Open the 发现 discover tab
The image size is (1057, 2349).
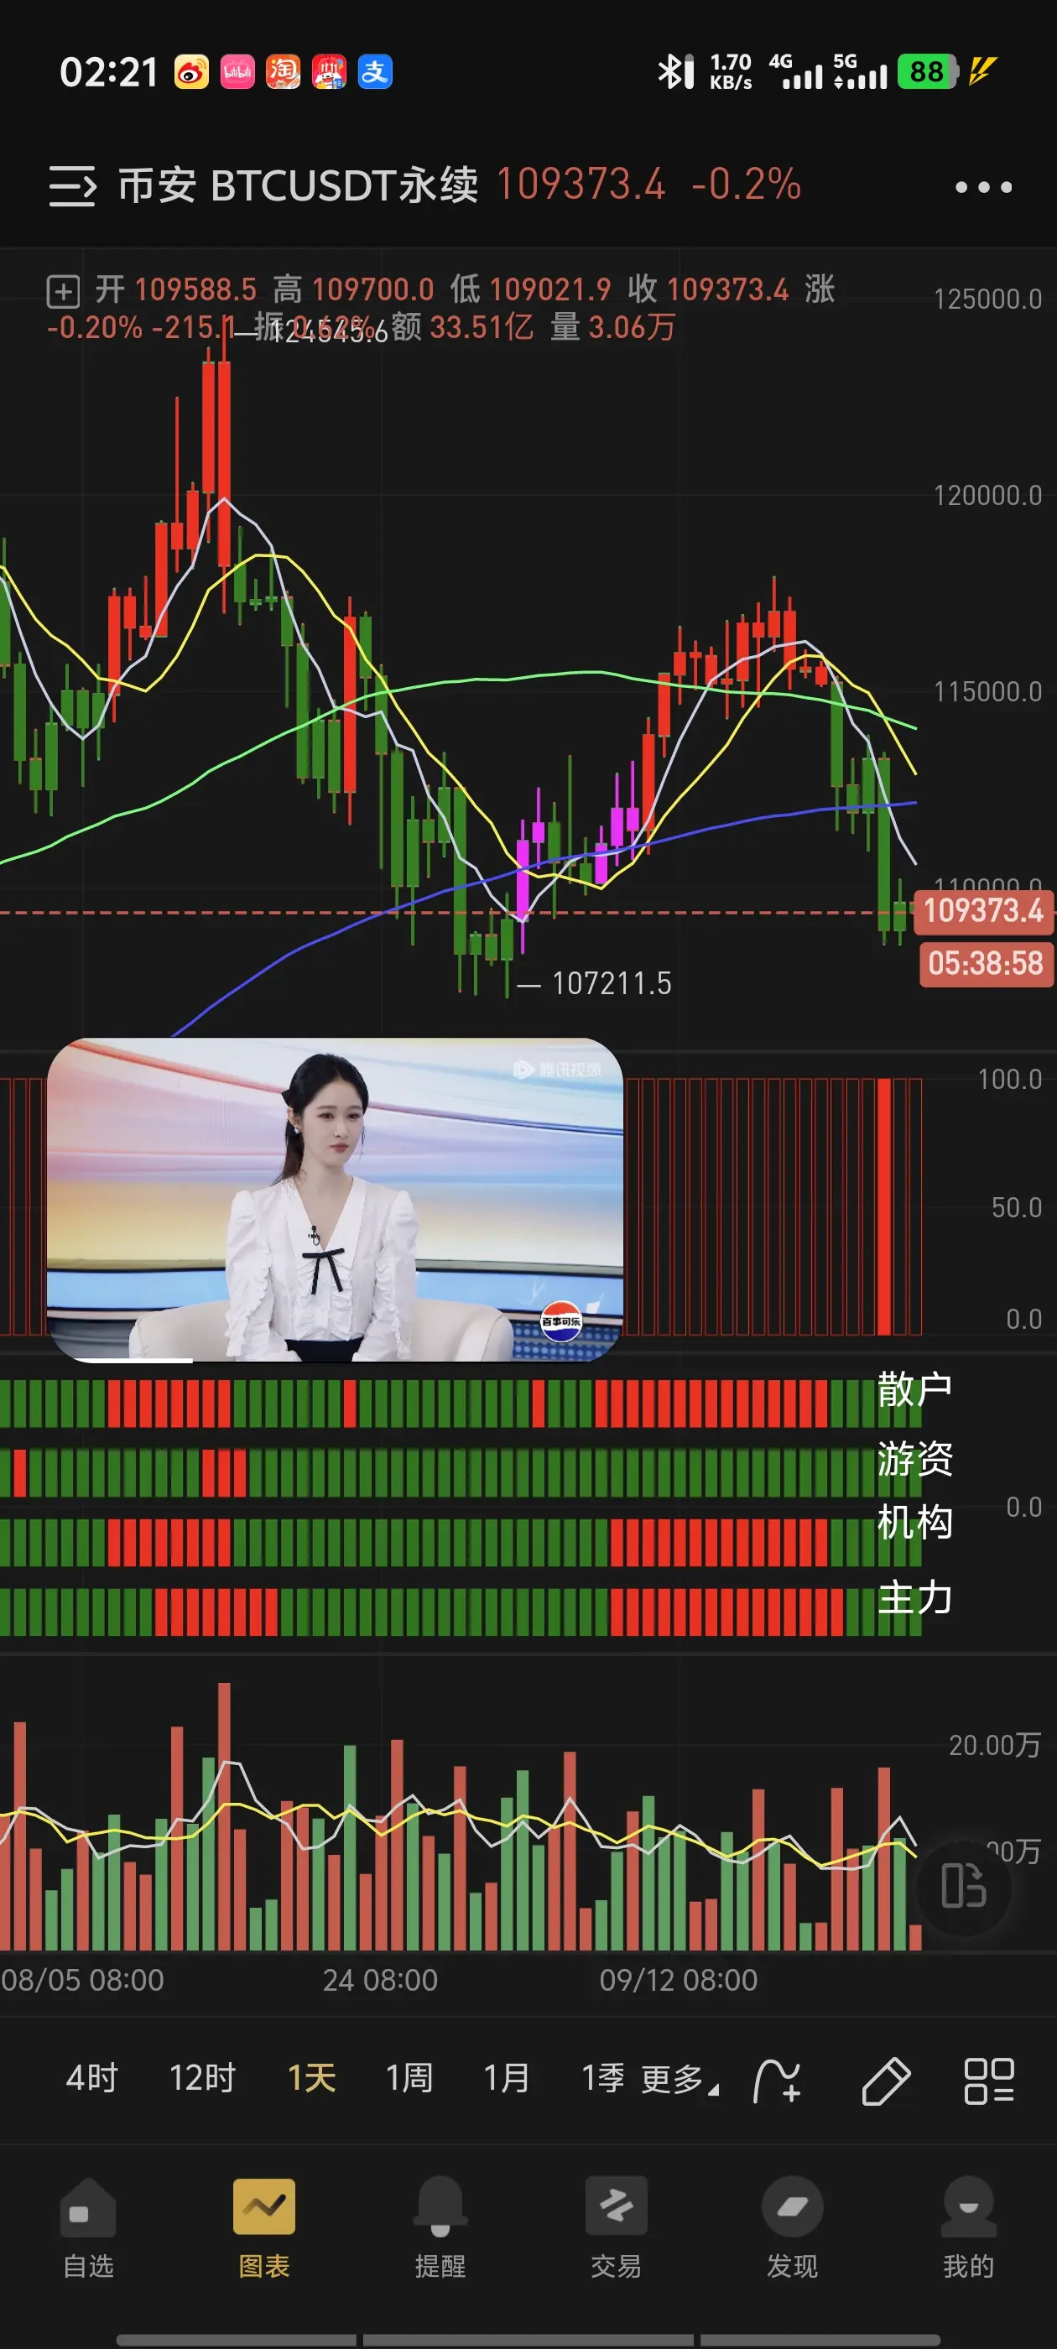point(793,2229)
